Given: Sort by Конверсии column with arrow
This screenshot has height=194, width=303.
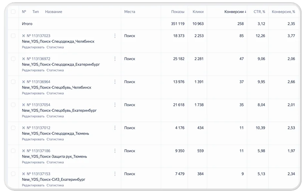Looking at the screenshot, I should pyautogui.click(x=235, y=12).
